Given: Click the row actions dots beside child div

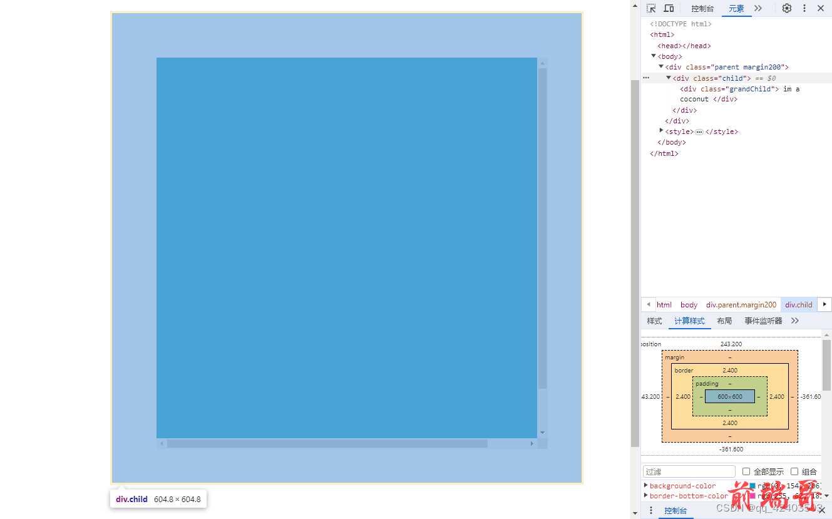Looking at the screenshot, I should pyautogui.click(x=646, y=78).
